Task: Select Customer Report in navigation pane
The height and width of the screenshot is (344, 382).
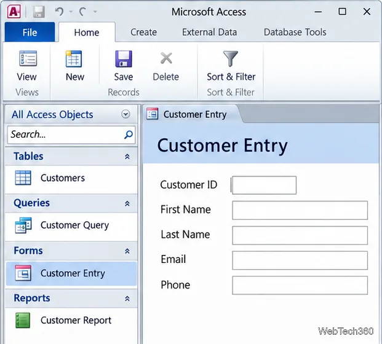Action: pos(71,321)
